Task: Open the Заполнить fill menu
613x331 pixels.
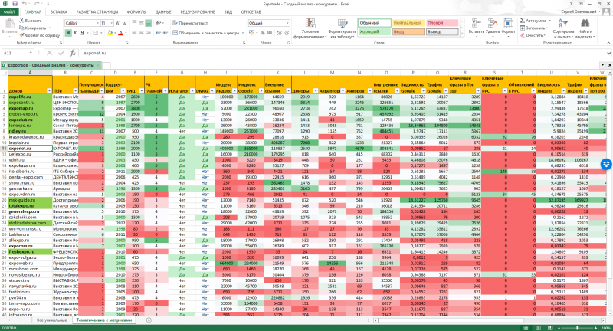Action: (534, 28)
